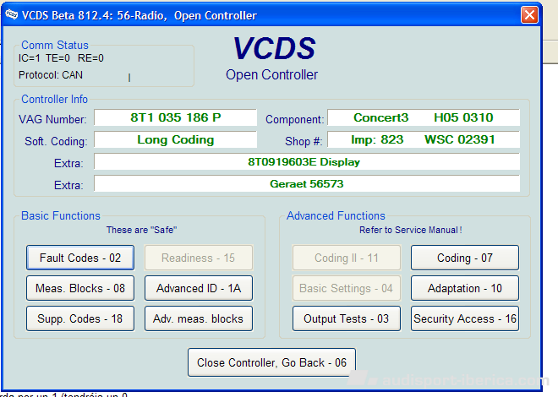Click the large VCDS logo heading

click(274, 48)
